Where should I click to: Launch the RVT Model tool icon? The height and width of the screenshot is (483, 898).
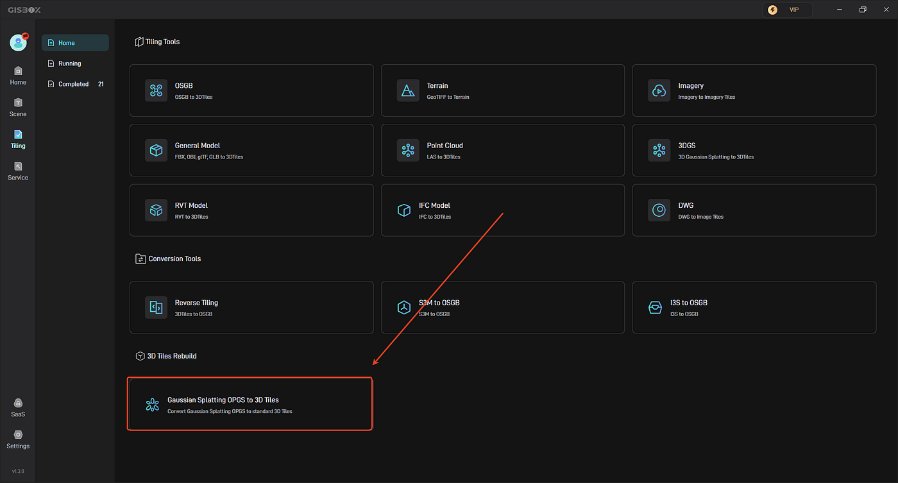coord(156,210)
